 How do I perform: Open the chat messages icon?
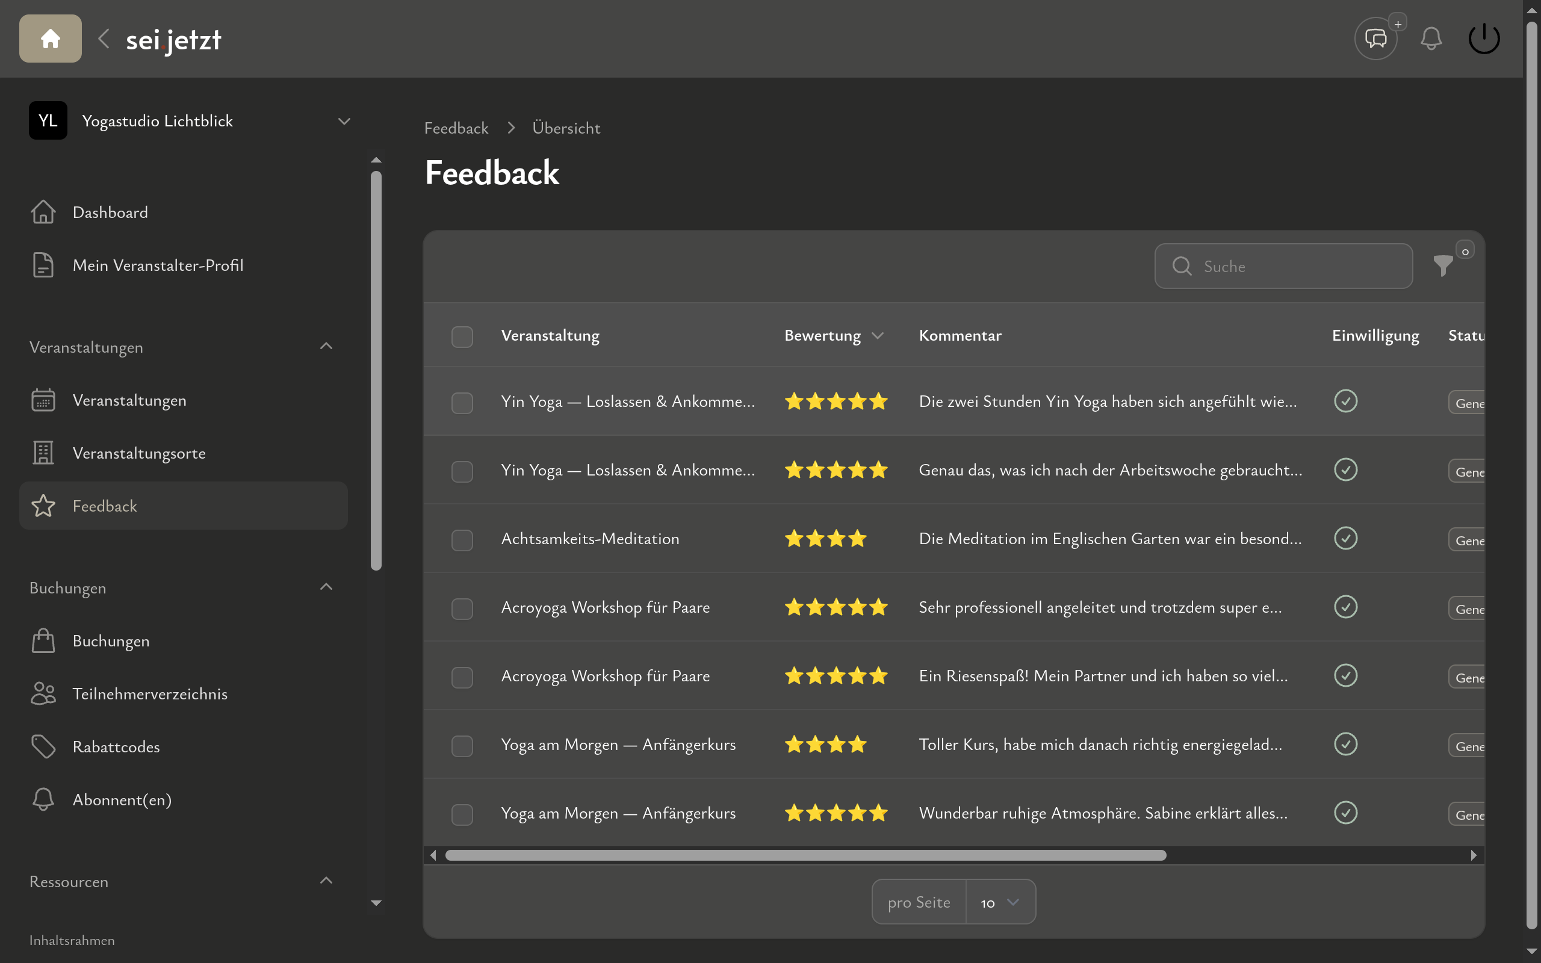[1375, 39]
